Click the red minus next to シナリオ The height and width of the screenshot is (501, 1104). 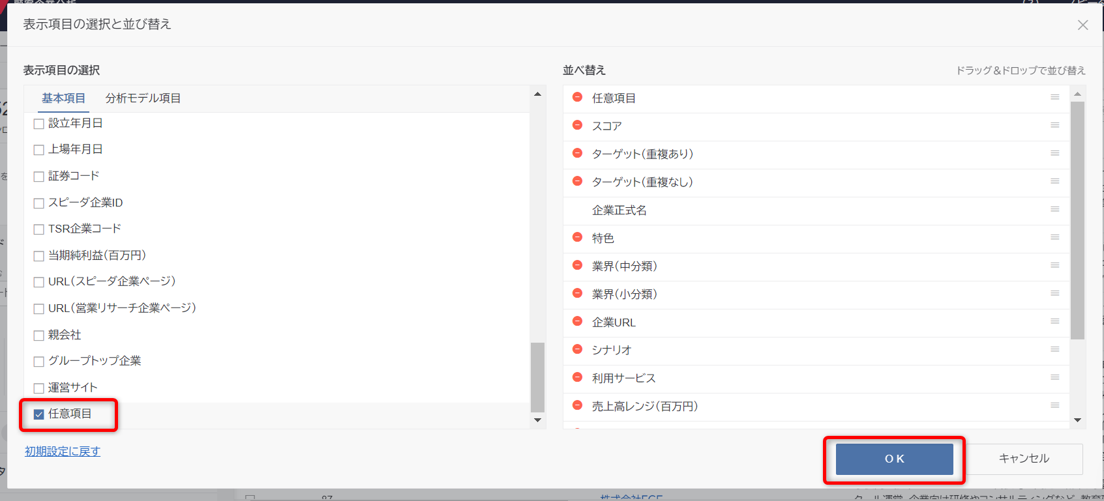tap(577, 349)
